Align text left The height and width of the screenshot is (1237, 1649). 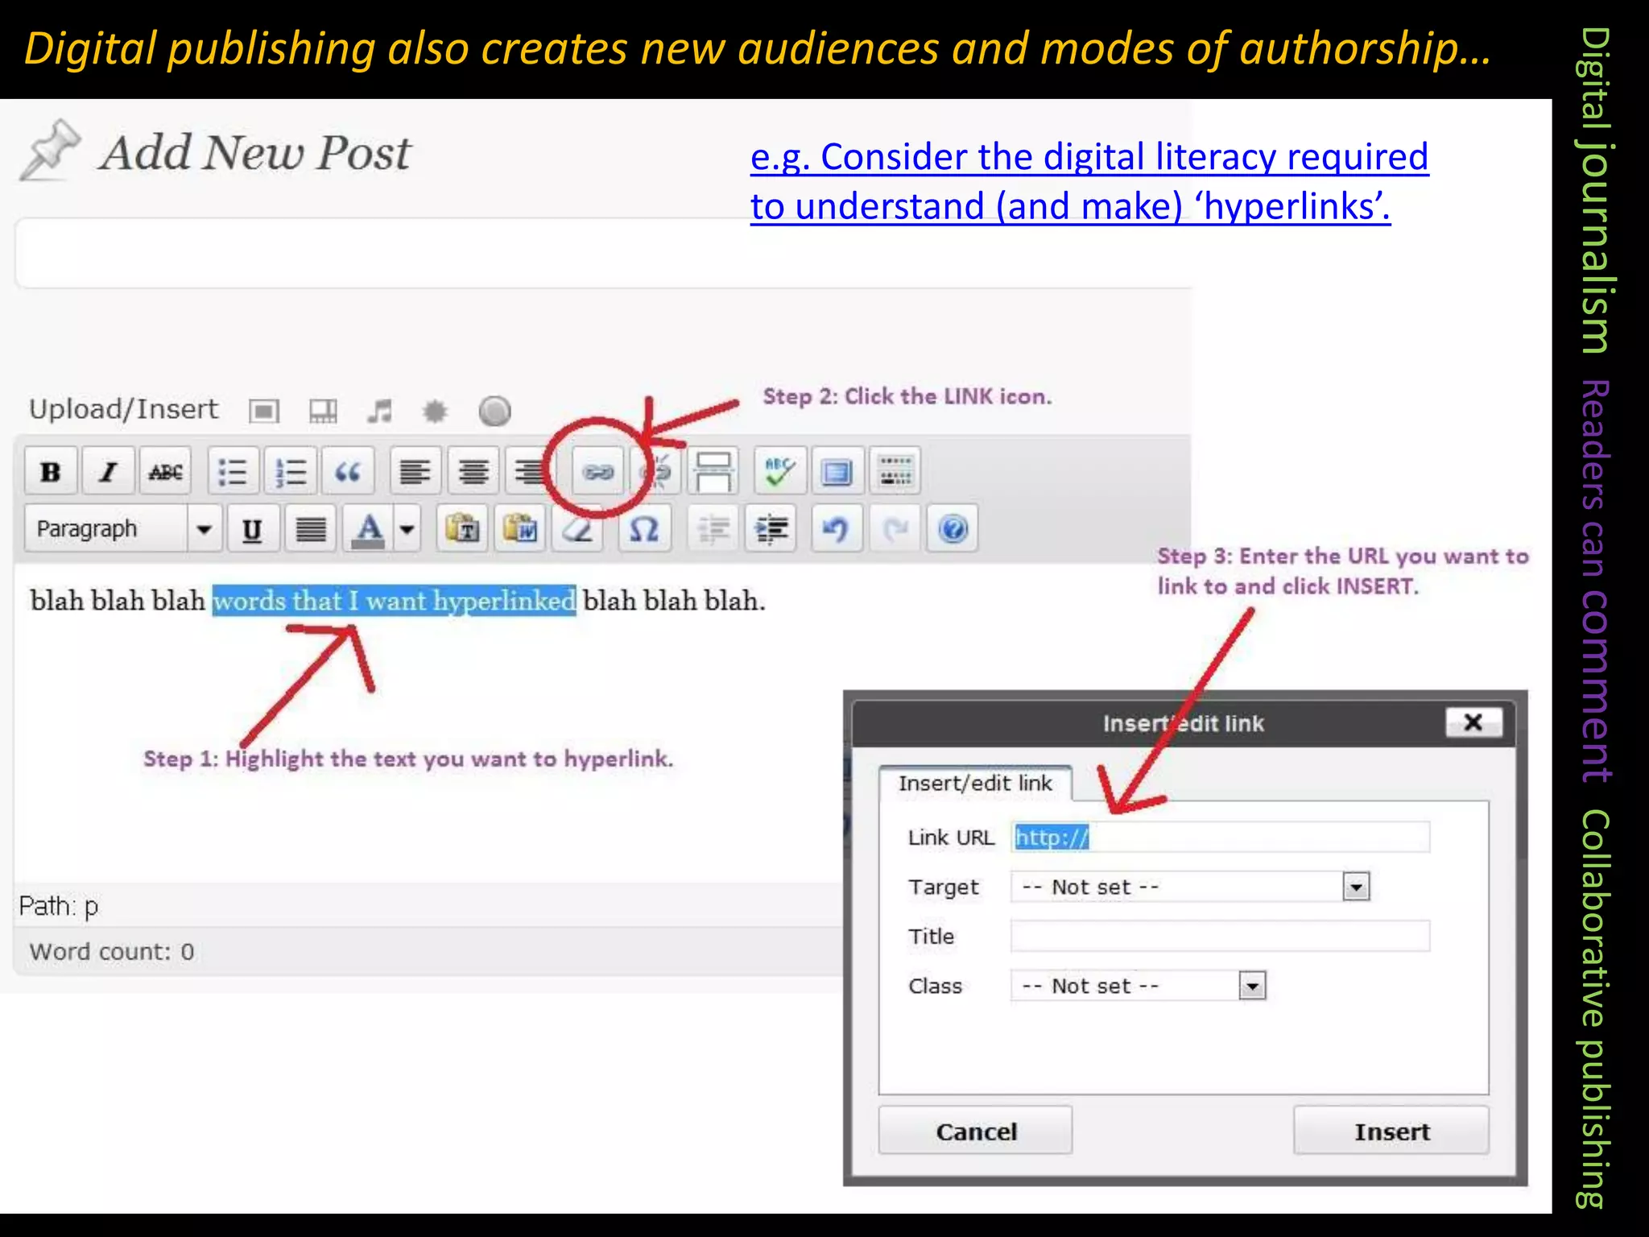(x=415, y=472)
